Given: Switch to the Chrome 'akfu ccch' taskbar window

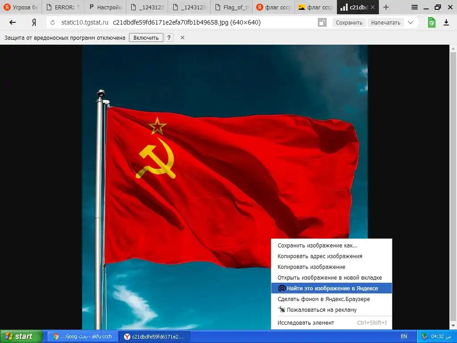Looking at the screenshot, I should click(83, 337).
